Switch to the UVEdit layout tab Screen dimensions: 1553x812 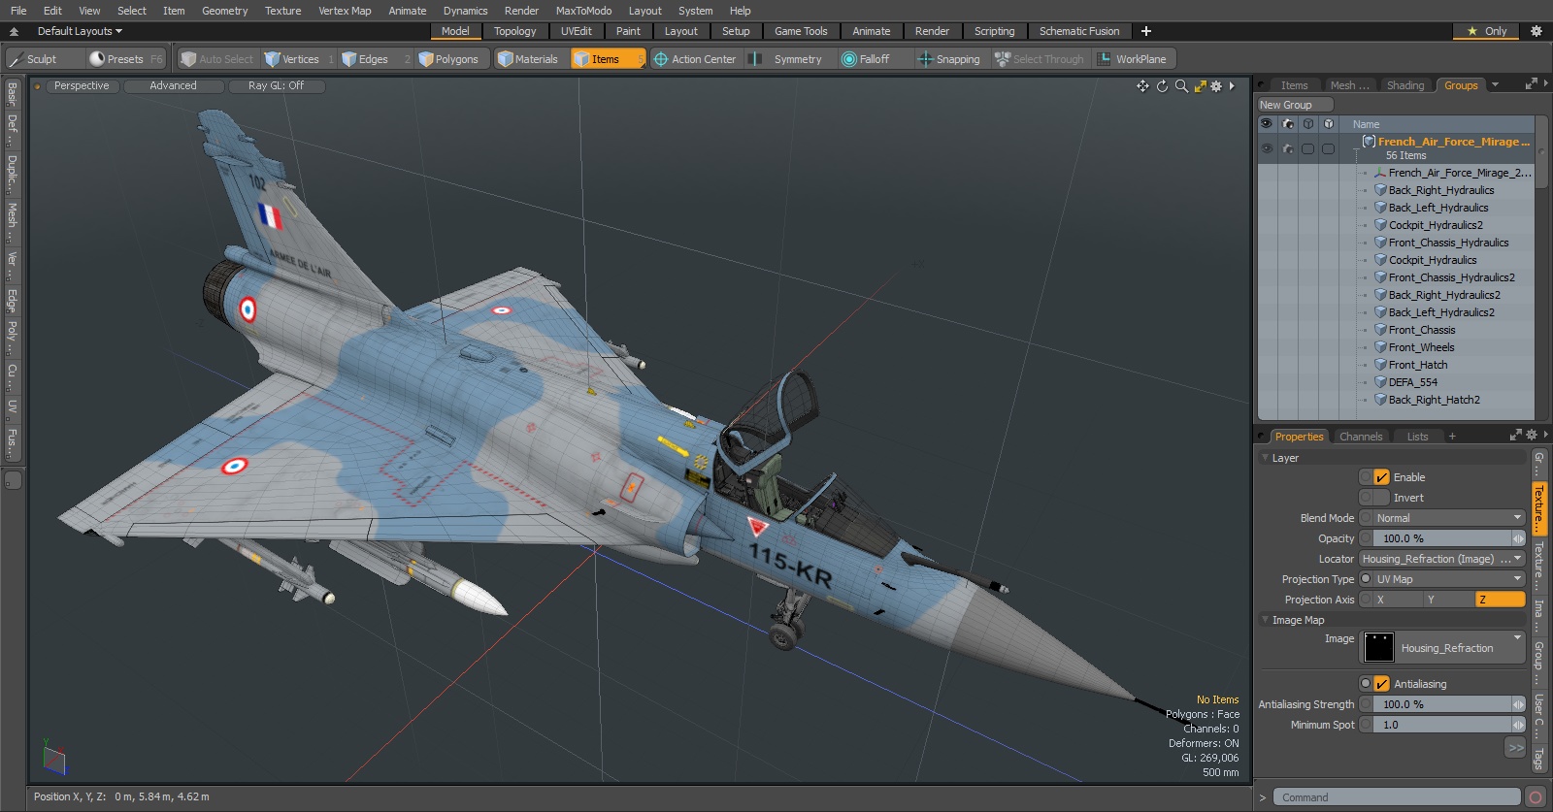577,31
